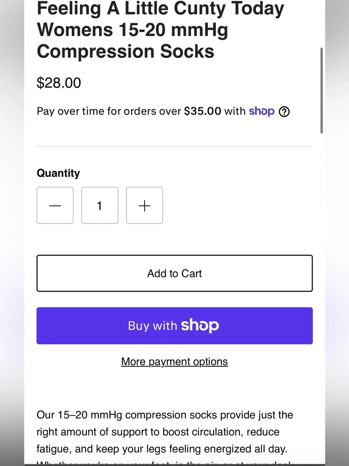Add the compression socks to cart
The height and width of the screenshot is (466, 349).
pyautogui.click(x=174, y=273)
